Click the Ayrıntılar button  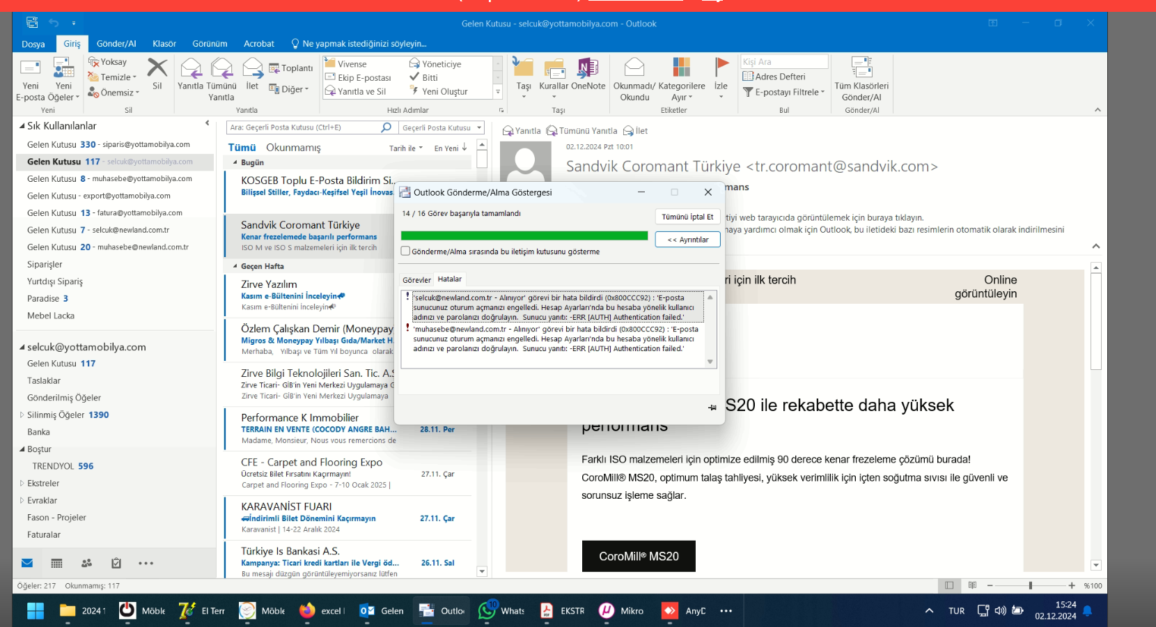687,240
